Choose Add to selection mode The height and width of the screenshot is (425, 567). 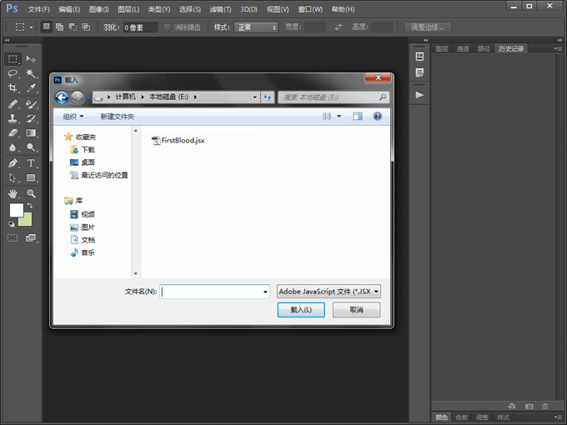(60, 27)
